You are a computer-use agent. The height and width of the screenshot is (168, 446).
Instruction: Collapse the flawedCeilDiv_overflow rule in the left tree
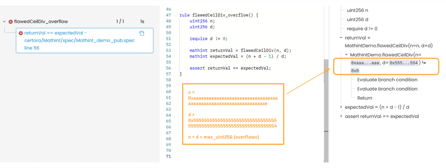point(4,22)
